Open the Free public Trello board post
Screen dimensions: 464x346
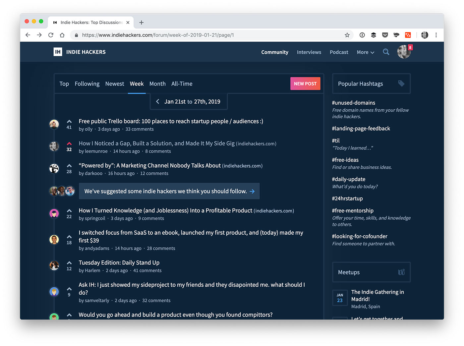pyautogui.click(x=171, y=121)
